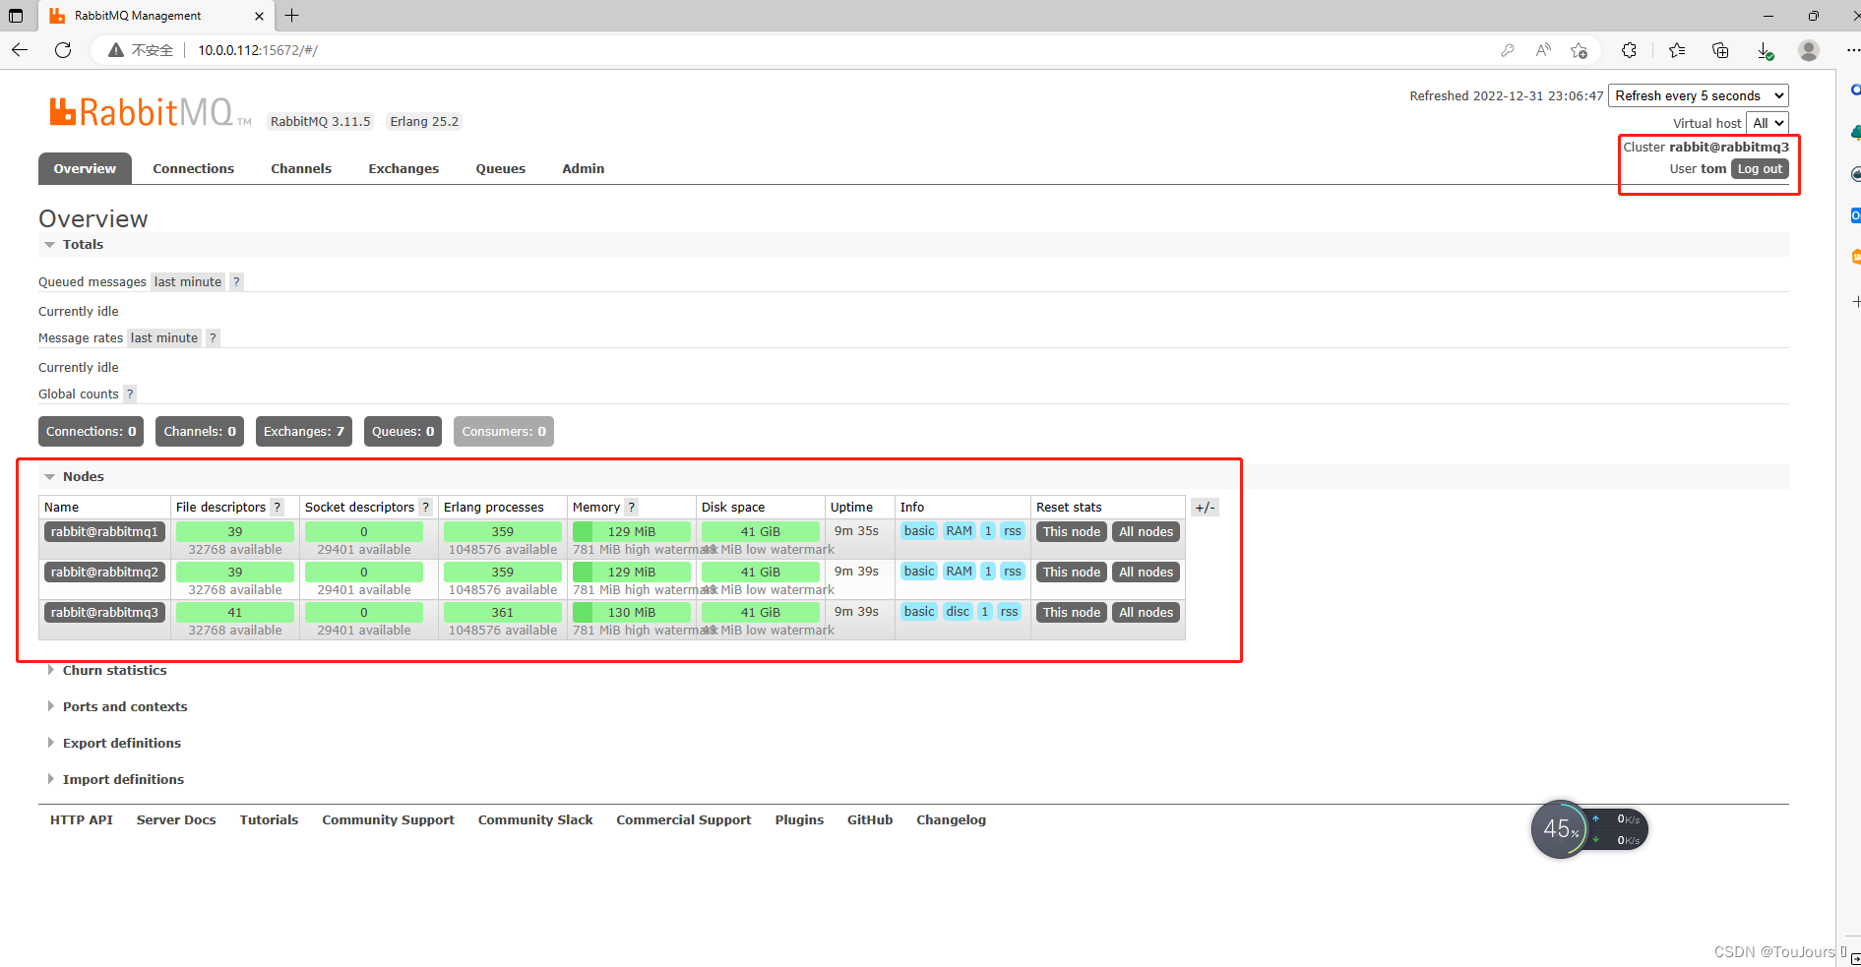Screen dimensions: 1861x967
Task: Switch to the Overview tab
Action: [85, 168]
